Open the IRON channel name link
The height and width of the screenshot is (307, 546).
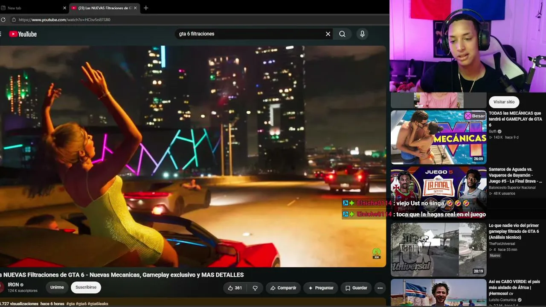[13, 285]
